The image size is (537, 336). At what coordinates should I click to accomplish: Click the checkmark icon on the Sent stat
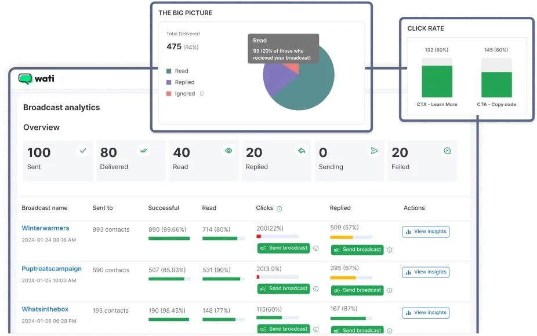[83, 151]
